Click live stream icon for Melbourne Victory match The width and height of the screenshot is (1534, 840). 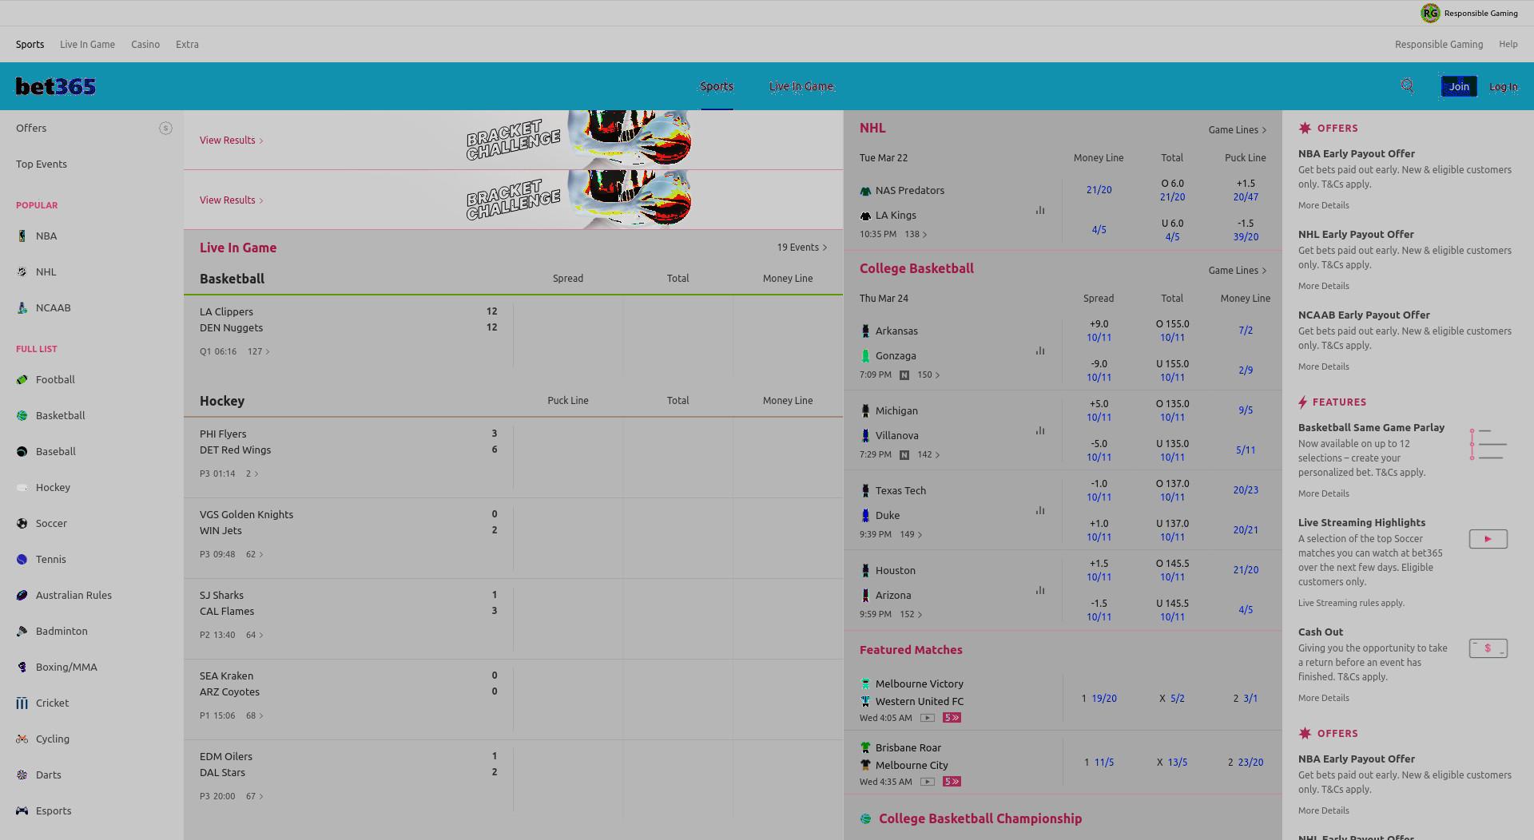tap(927, 718)
